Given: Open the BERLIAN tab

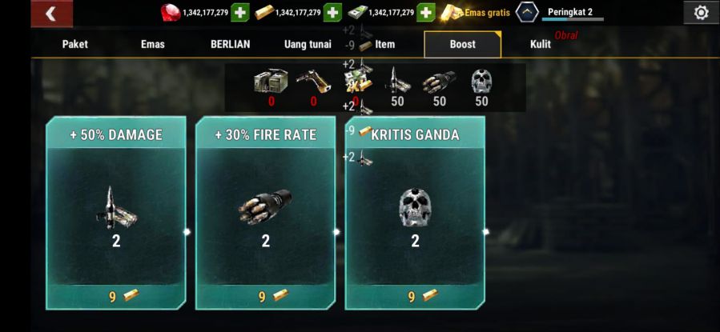Looking at the screenshot, I should [230, 45].
